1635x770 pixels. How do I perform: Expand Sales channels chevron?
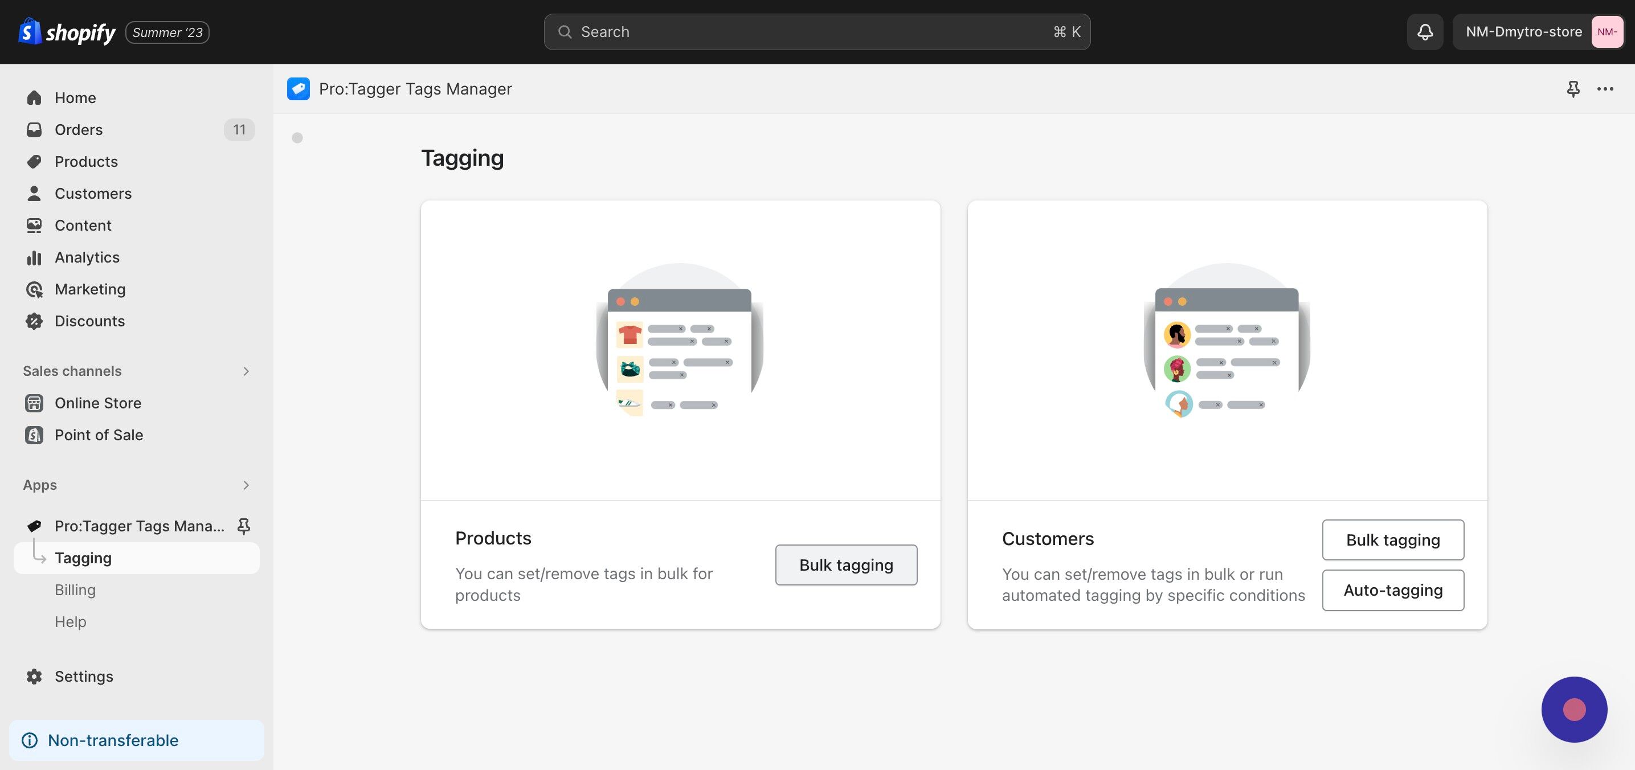tap(246, 371)
